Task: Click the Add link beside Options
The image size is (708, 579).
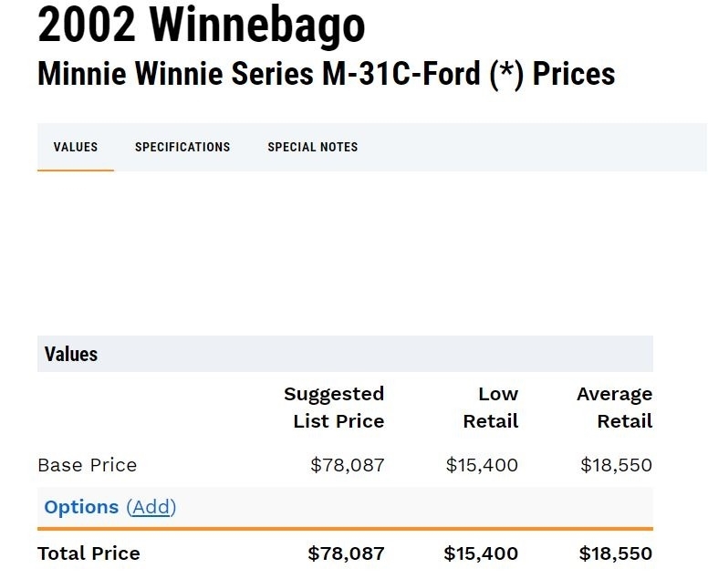Action: (151, 507)
